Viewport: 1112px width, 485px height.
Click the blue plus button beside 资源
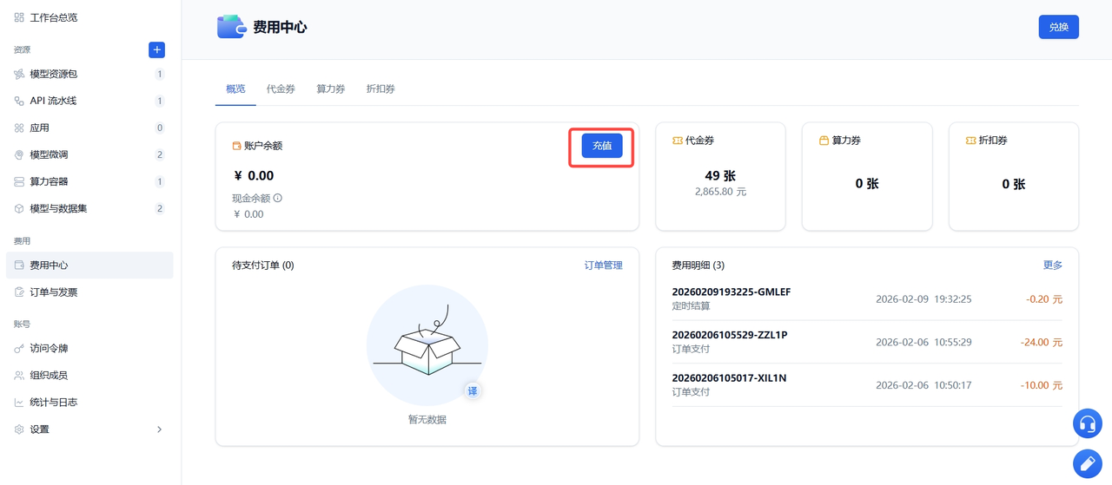(x=156, y=49)
